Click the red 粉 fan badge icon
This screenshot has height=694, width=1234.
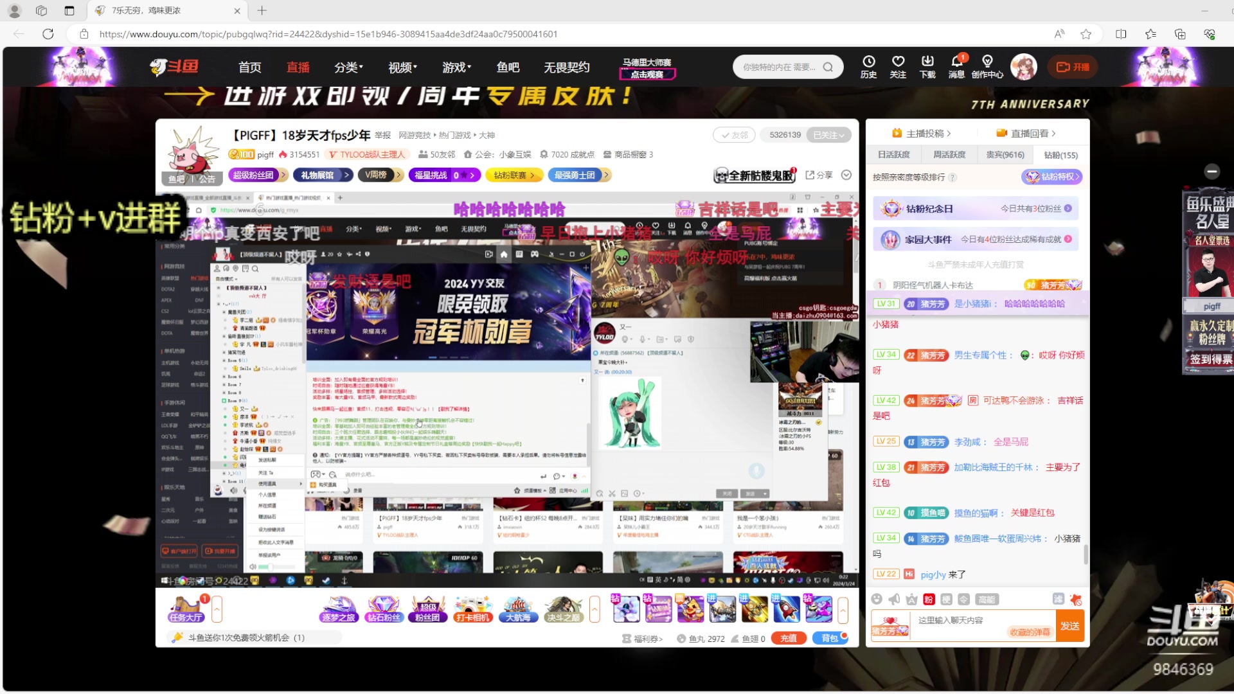pos(929,599)
